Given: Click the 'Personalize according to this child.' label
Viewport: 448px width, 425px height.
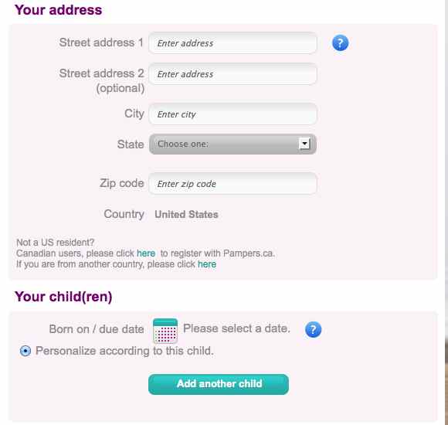Looking at the screenshot, I should (x=124, y=351).
